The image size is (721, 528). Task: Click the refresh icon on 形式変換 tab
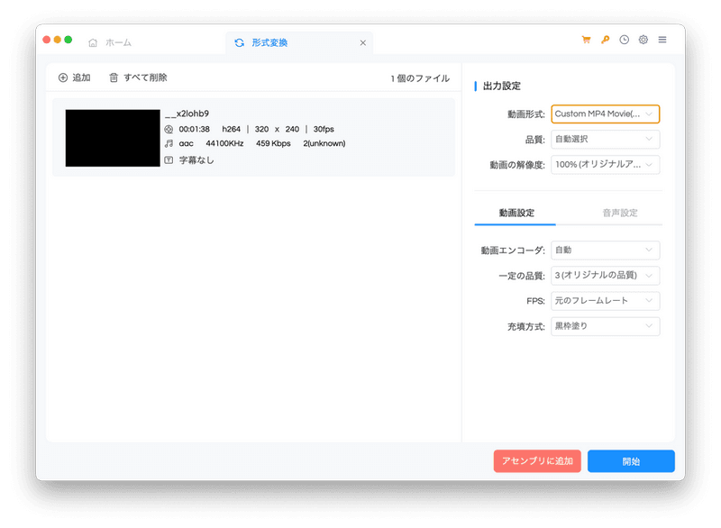coord(240,42)
